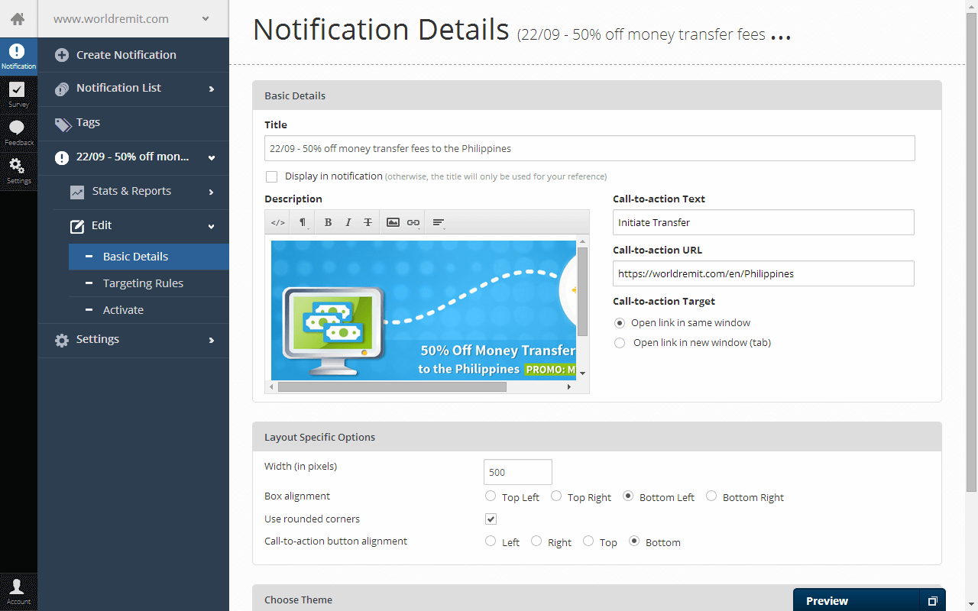Insert image using editor toolbar icon
The width and height of the screenshot is (978, 611).
coord(393,222)
